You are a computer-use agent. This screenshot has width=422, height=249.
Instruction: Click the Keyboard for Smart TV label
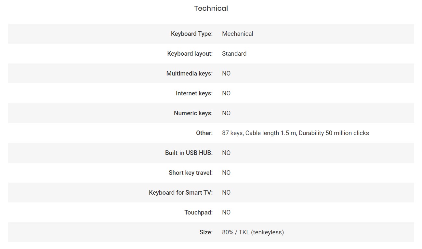(181, 193)
